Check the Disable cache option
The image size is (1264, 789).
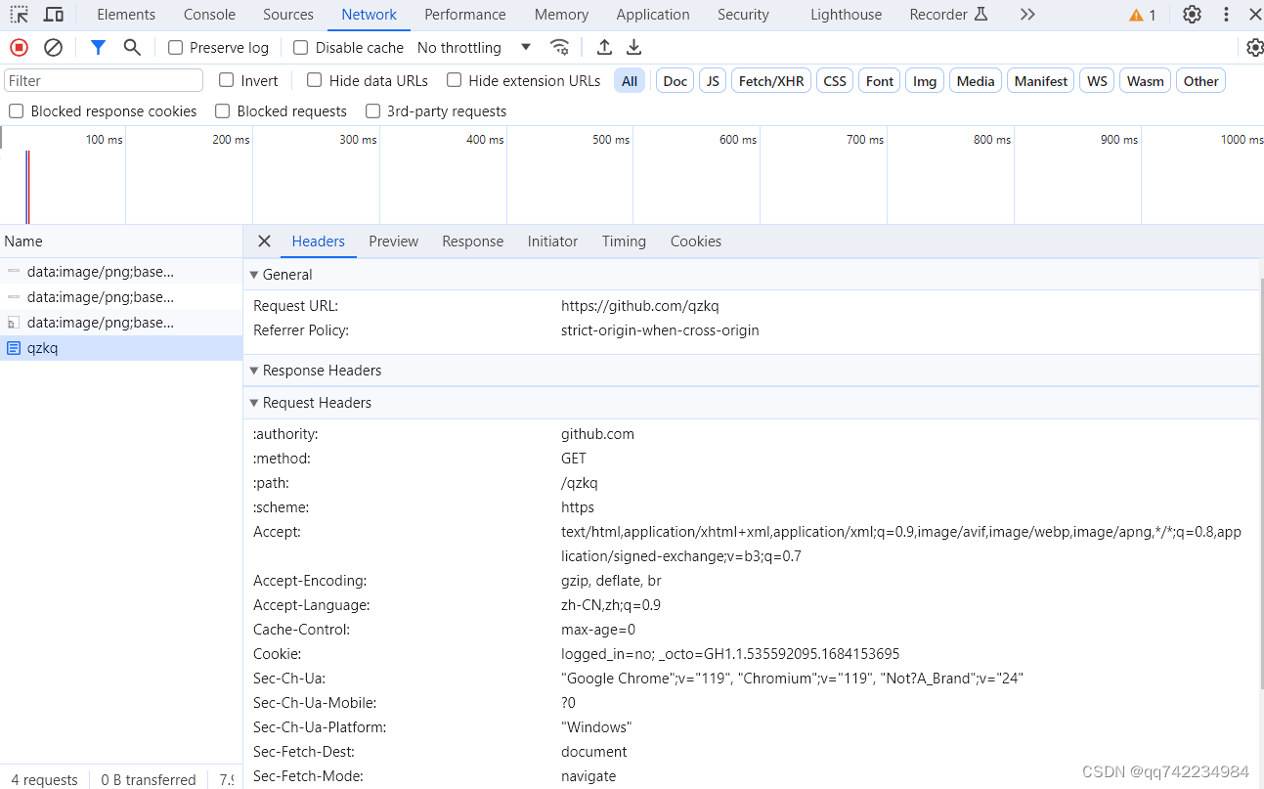pos(301,47)
